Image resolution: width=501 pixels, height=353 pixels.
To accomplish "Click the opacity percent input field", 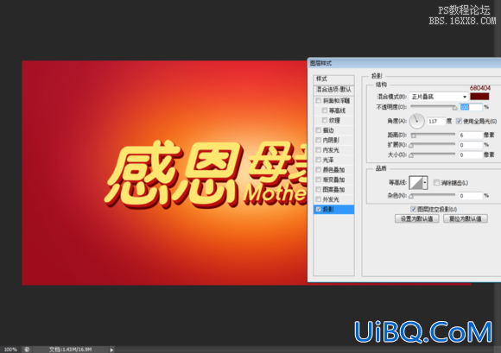I will (471, 107).
